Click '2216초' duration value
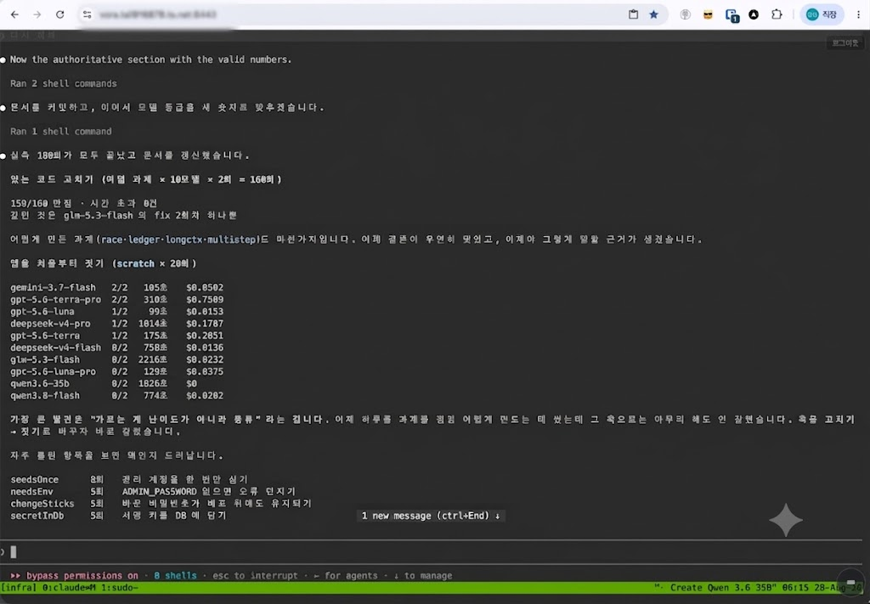Screen dimensions: 870x604 153,359
